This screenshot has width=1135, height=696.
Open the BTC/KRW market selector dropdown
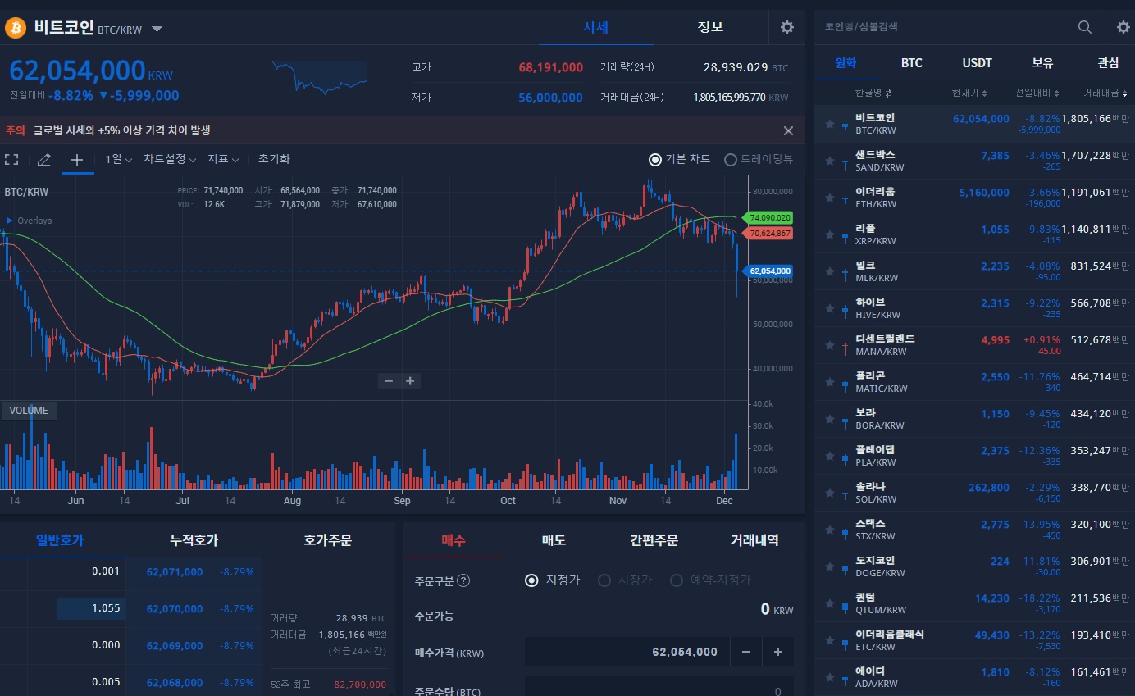coord(157,30)
